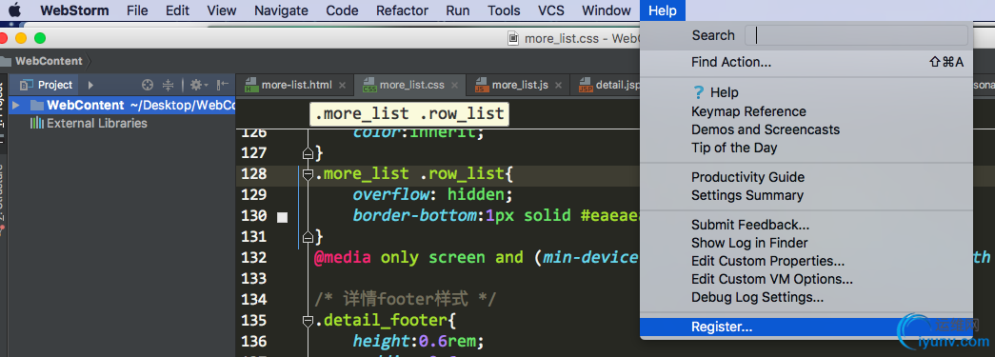Close the more-list.html tab
995x357 pixels.
tap(342, 85)
